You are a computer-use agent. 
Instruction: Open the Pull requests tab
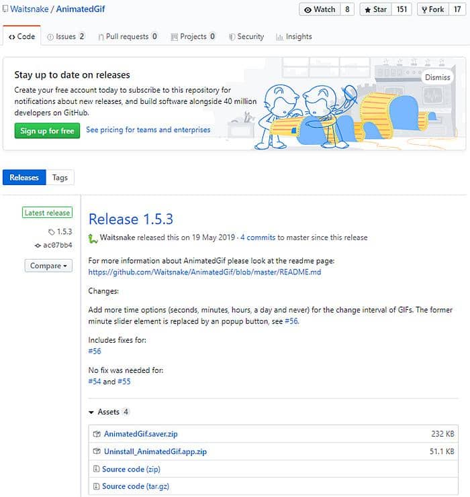[128, 36]
